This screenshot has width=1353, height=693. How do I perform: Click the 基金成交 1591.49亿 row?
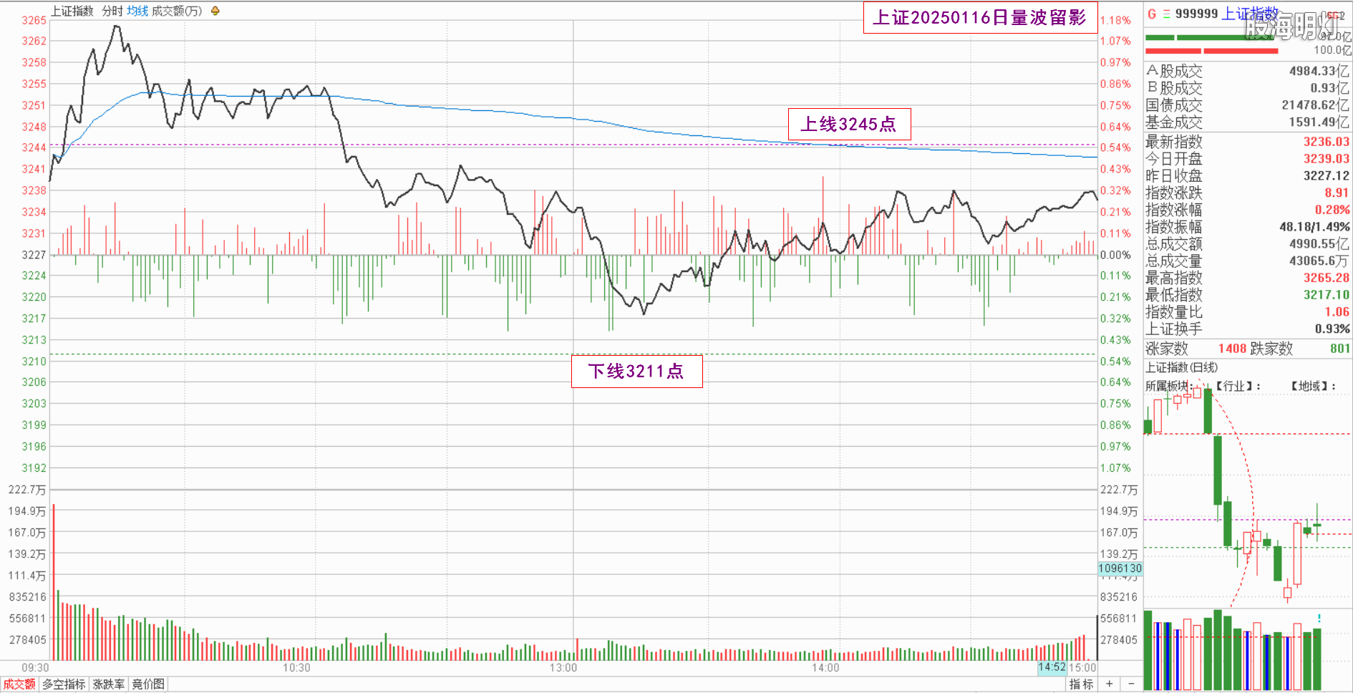1248,122
